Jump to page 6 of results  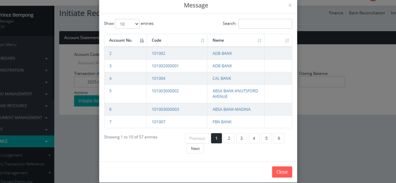[x=279, y=139]
